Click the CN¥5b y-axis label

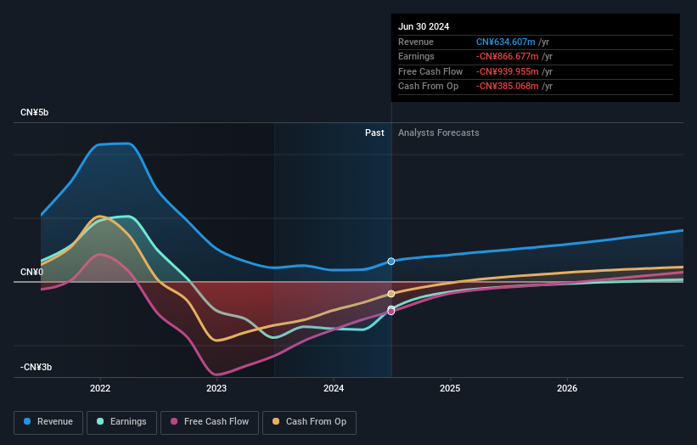click(x=35, y=113)
